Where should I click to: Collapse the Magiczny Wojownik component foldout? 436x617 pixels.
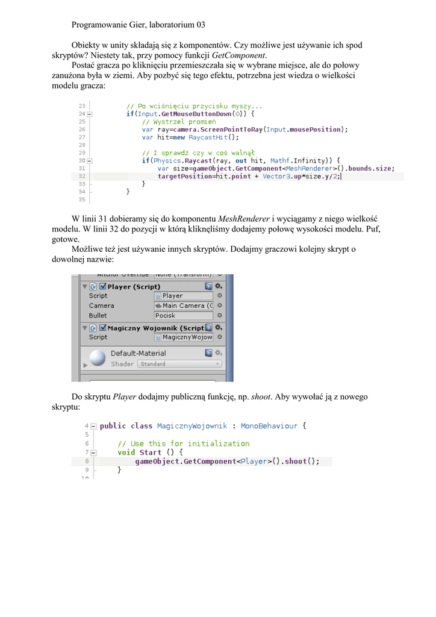(x=84, y=328)
